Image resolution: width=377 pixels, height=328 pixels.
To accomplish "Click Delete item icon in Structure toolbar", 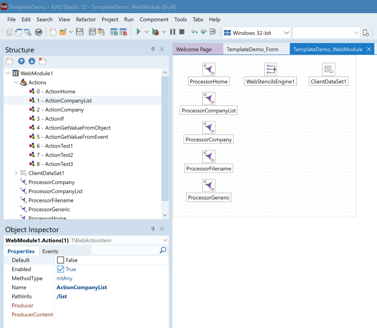I will [x=42, y=61].
